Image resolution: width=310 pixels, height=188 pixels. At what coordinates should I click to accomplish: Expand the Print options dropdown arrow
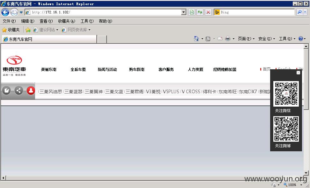point(233,39)
